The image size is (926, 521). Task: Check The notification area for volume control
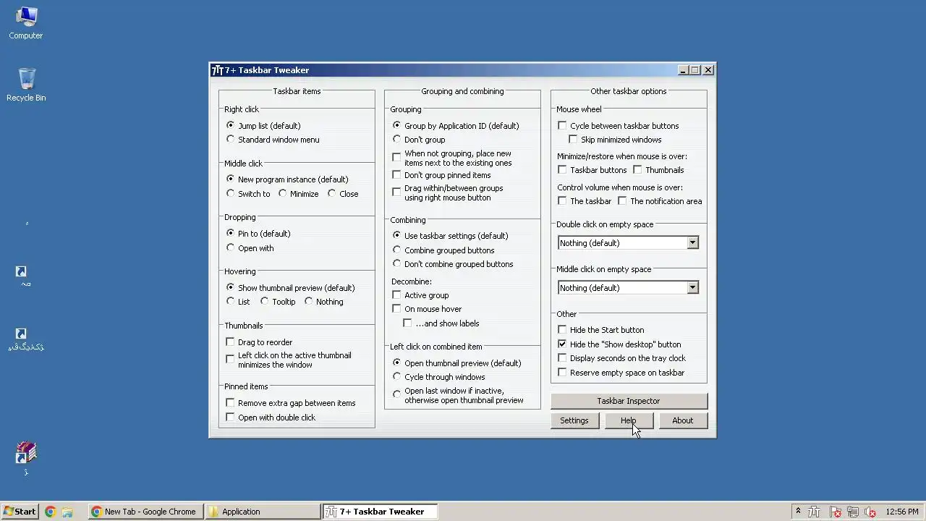(622, 200)
